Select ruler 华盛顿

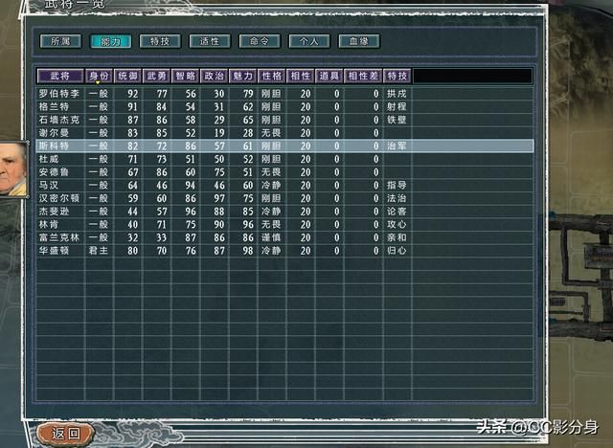(284, 251)
